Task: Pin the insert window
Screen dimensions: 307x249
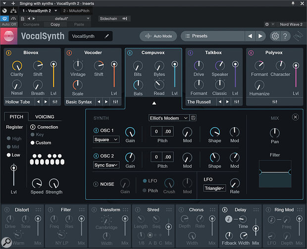Action: 293,3
